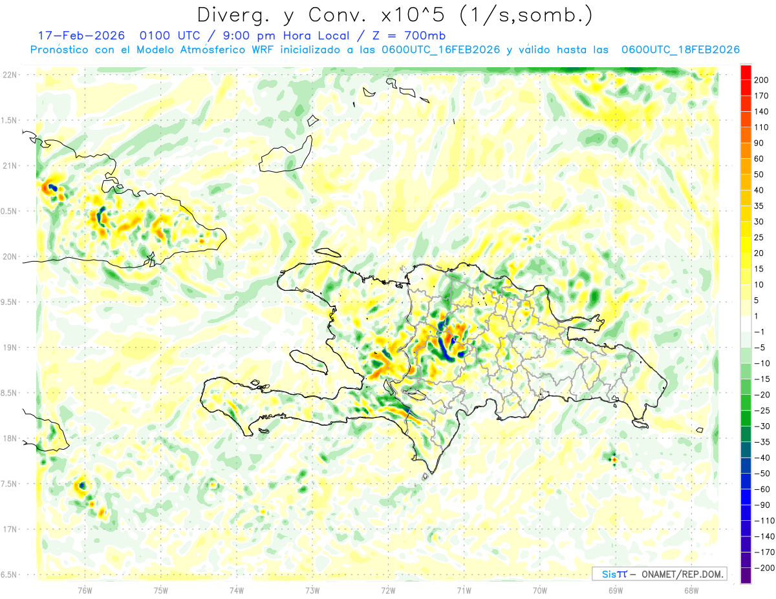Click the '72W' longitude label
This screenshot has height=599, width=776.
click(388, 590)
